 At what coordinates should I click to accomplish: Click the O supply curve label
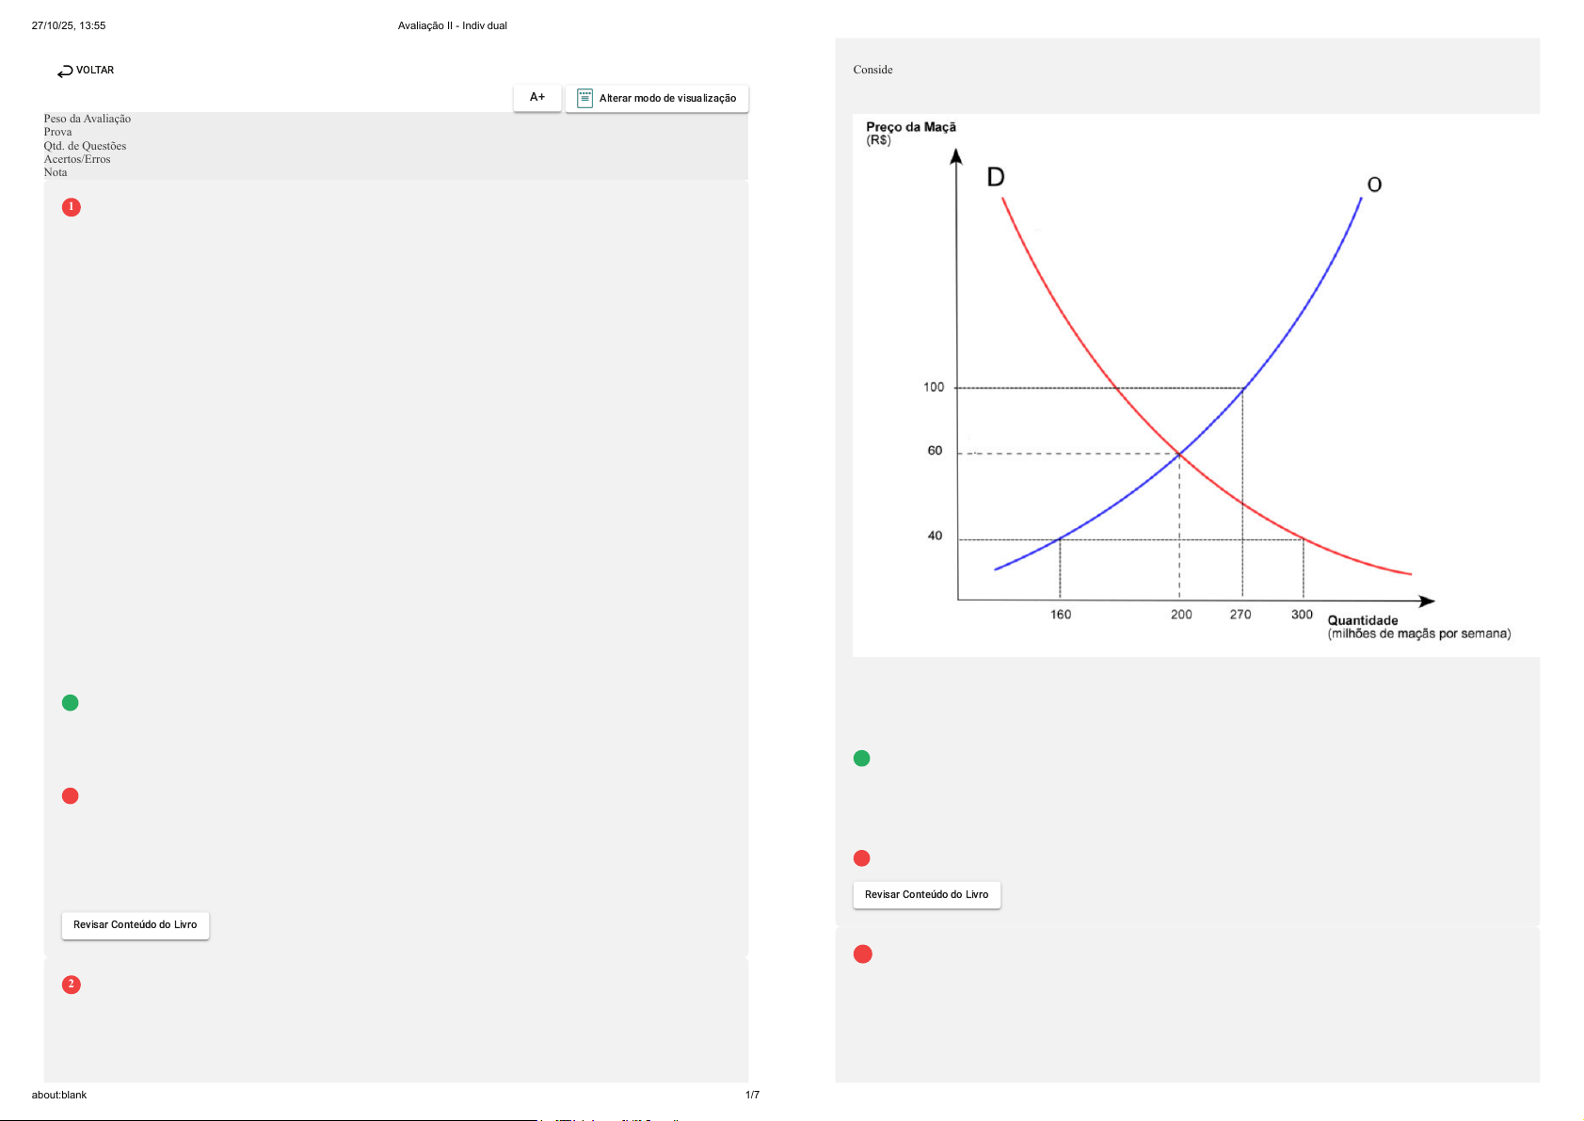point(1374,184)
